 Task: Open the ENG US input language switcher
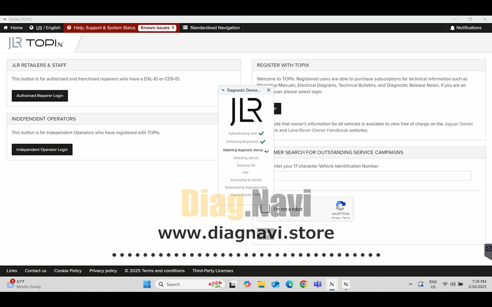(433, 284)
